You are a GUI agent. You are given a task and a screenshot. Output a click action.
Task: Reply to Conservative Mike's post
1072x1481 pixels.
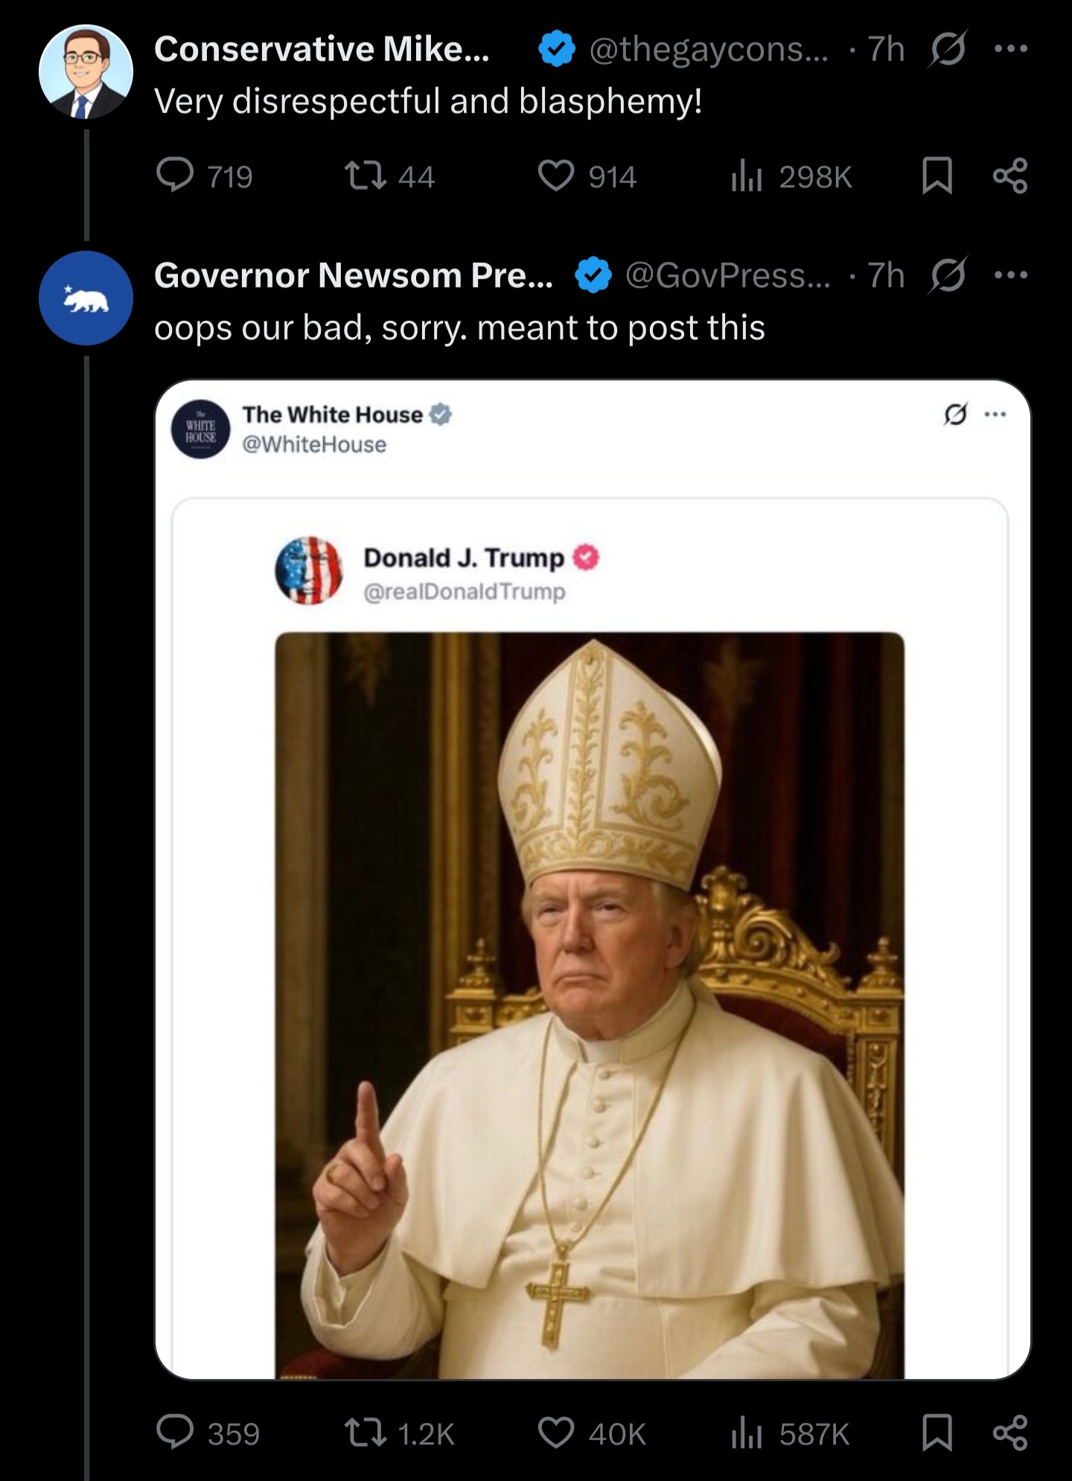[x=175, y=176]
